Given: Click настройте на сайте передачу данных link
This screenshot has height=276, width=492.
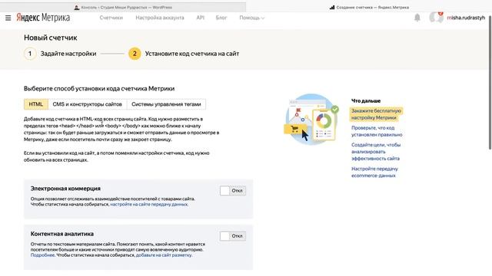Looking at the screenshot, I should click(148, 205).
